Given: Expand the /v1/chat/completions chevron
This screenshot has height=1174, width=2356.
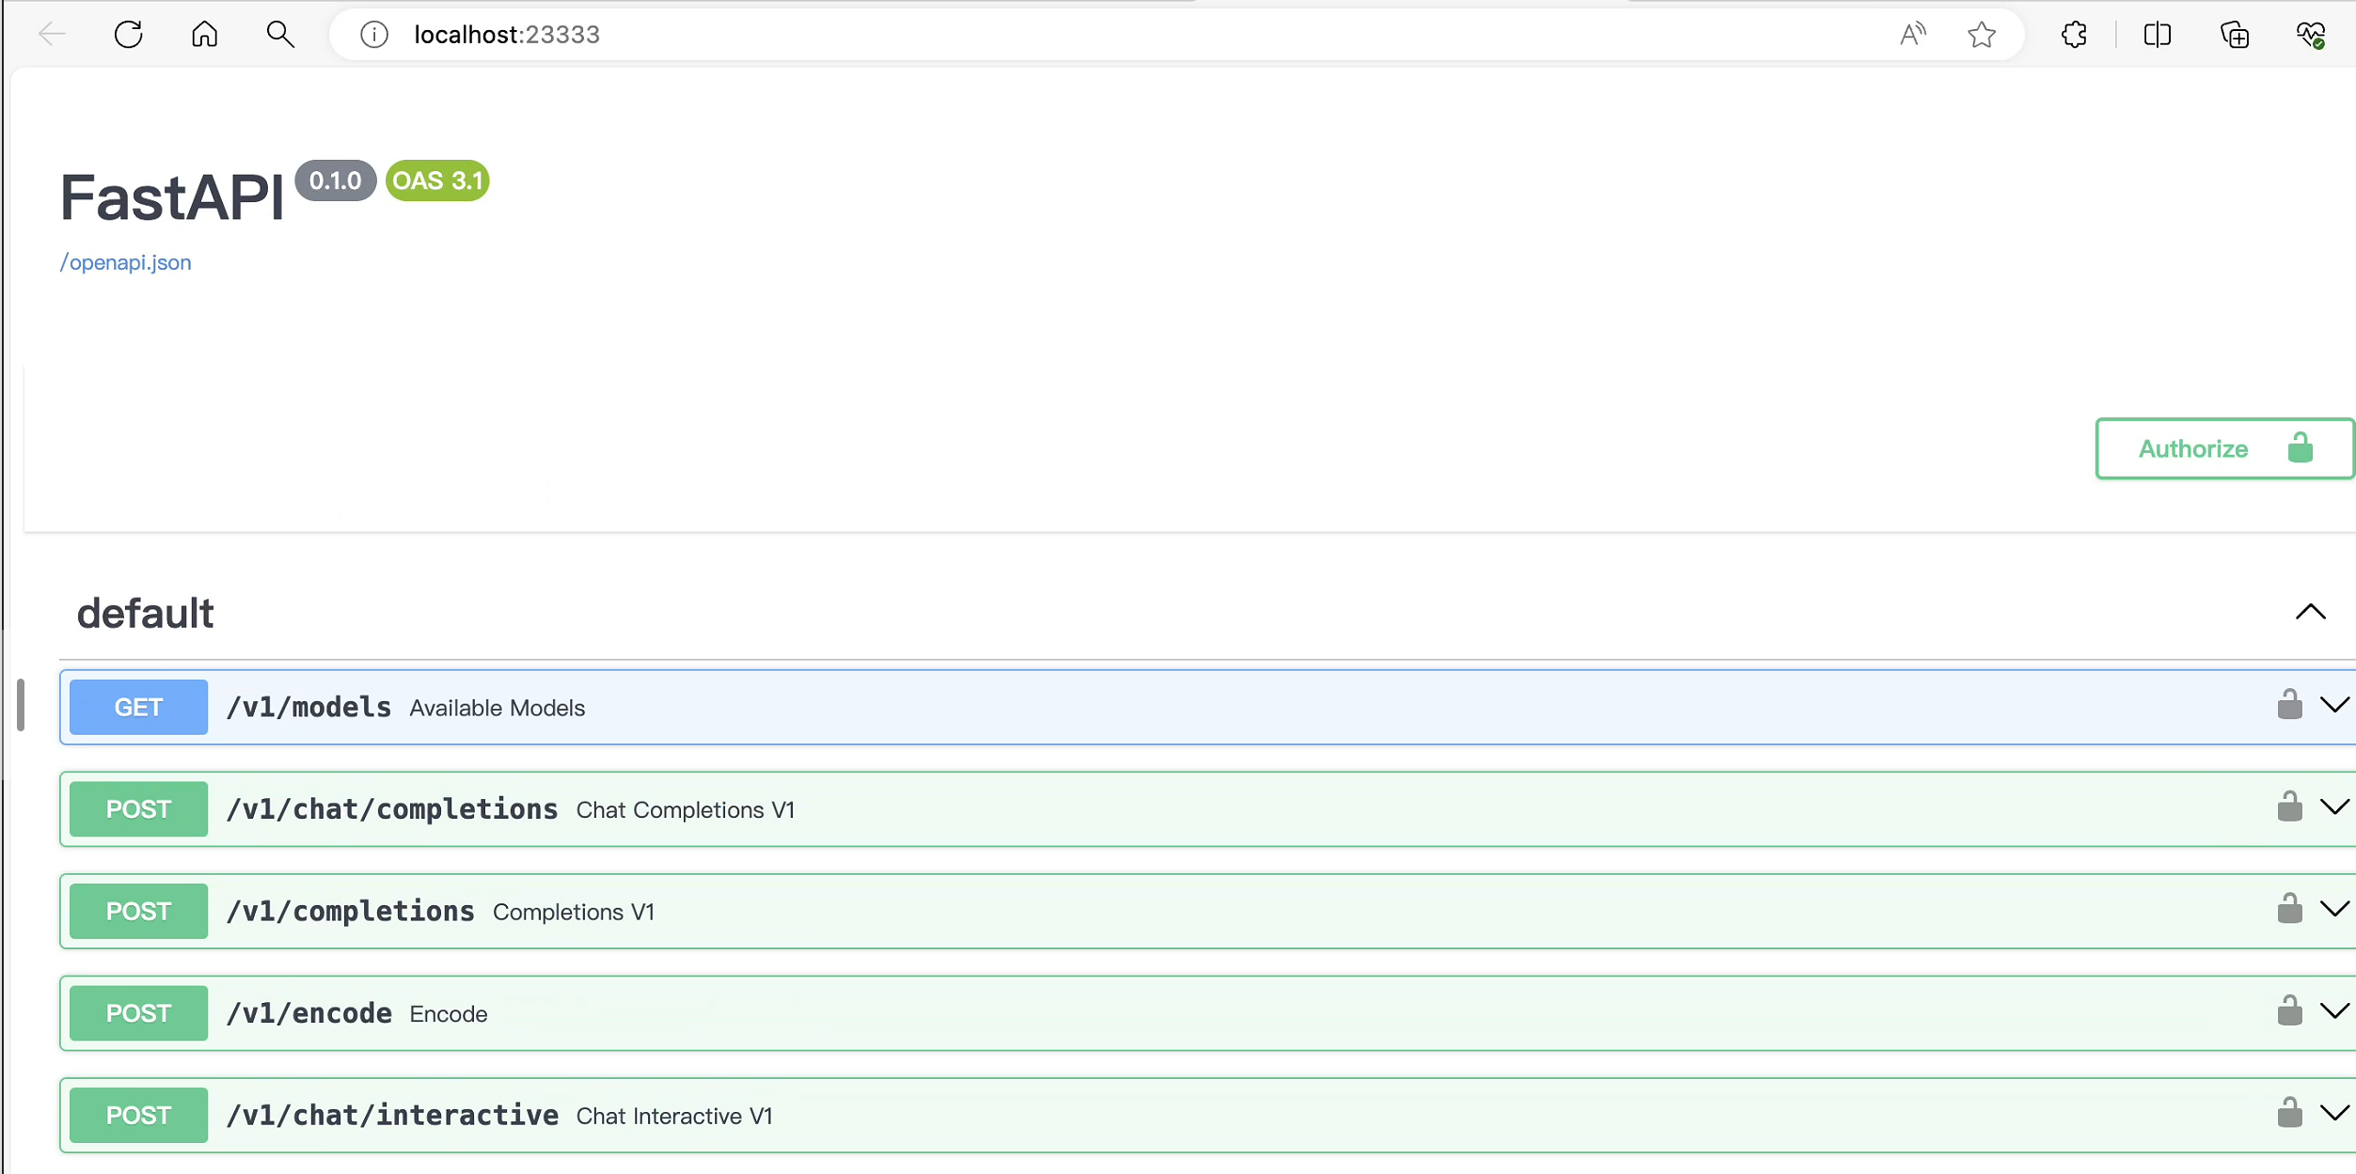Looking at the screenshot, I should tap(2334, 807).
